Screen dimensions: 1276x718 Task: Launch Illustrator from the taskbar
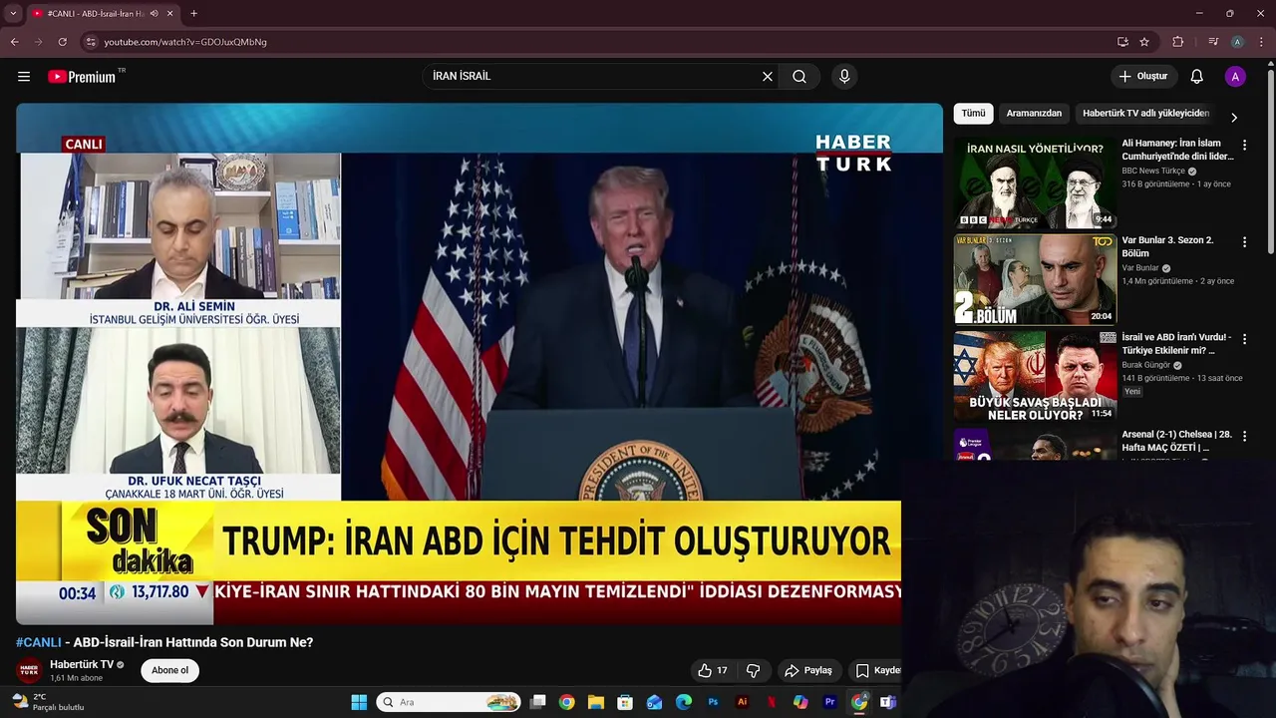(x=742, y=702)
